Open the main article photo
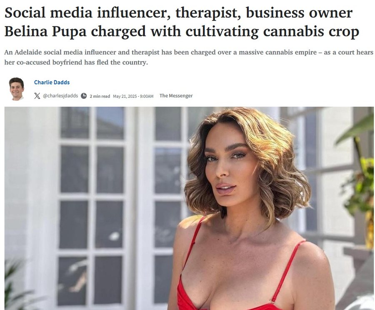Viewport: 375px width, 310px height. [x=189, y=208]
